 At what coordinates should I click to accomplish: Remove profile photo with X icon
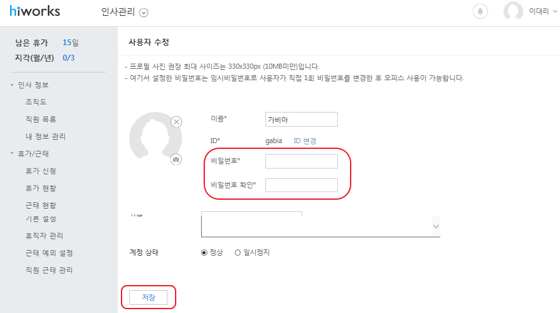click(x=176, y=122)
